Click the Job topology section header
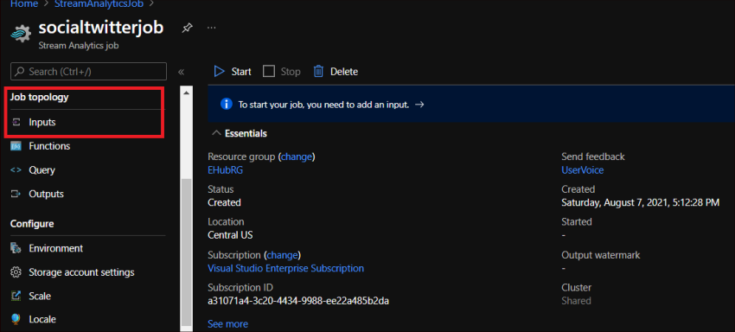Screen dimensions: 735x332 click(40, 98)
